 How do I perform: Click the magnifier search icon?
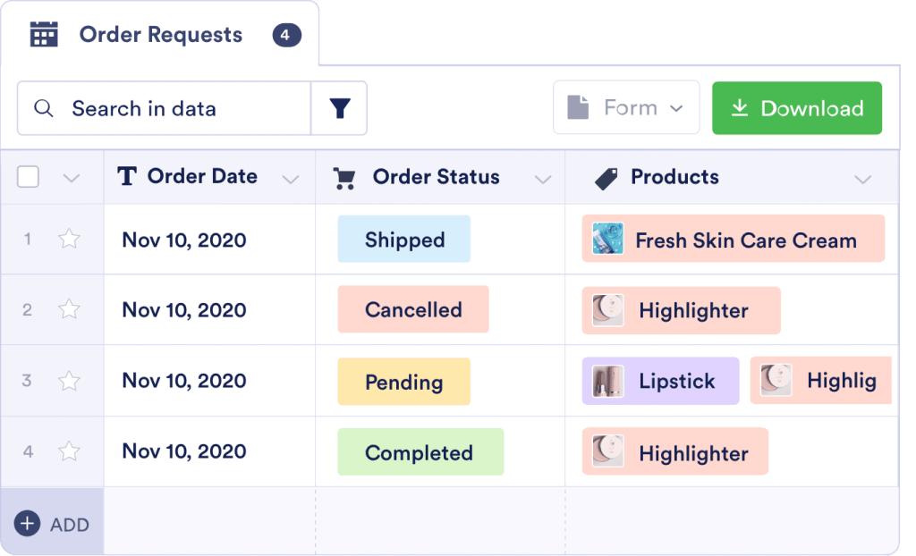[43, 109]
